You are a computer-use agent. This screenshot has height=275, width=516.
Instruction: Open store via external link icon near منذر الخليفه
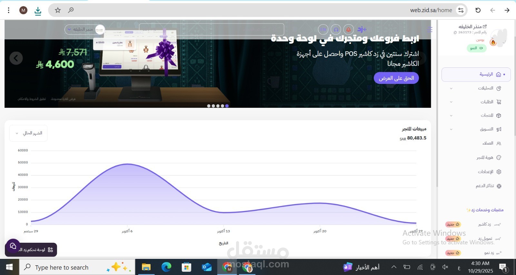click(x=485, y=26)
